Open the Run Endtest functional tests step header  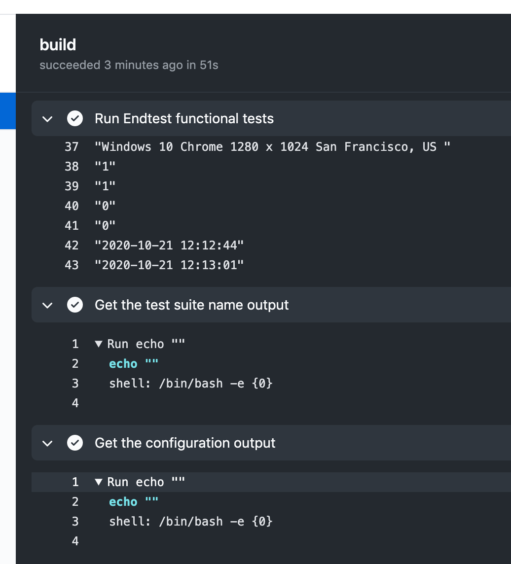pyautogui.click(x=183, y=118)
